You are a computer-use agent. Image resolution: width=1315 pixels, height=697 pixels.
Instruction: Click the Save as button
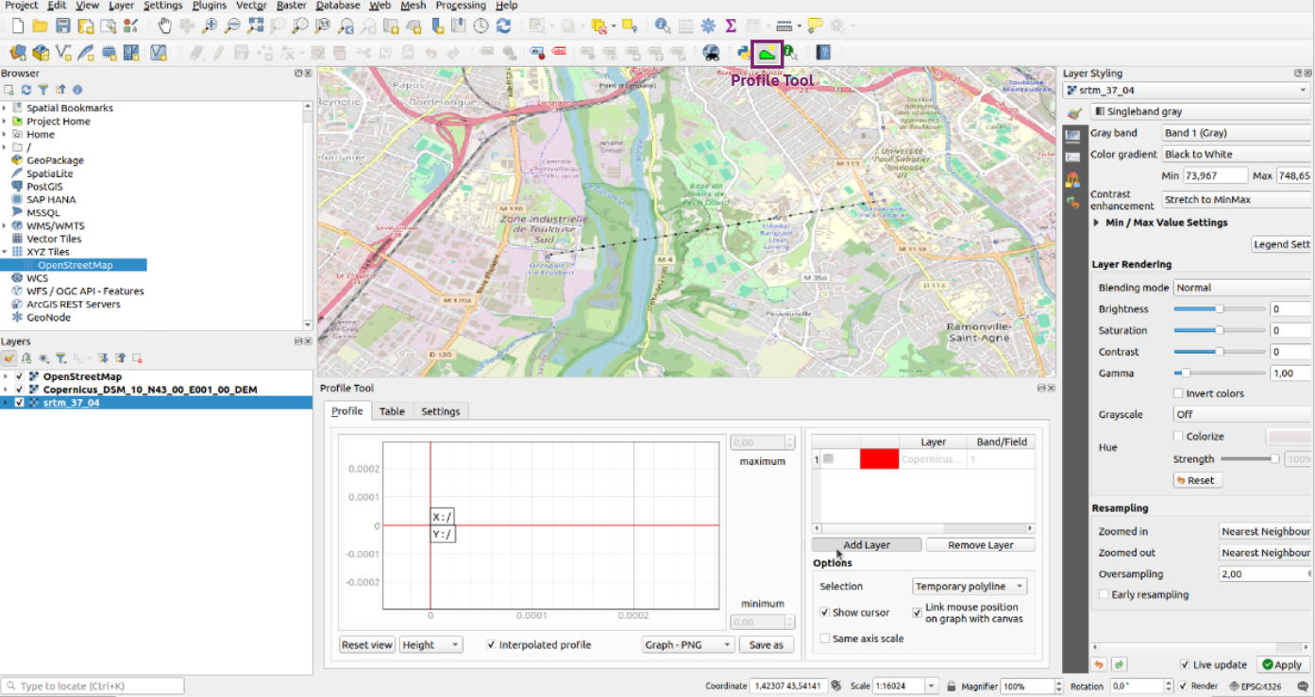pyautogui.click(x=767, y=645)
